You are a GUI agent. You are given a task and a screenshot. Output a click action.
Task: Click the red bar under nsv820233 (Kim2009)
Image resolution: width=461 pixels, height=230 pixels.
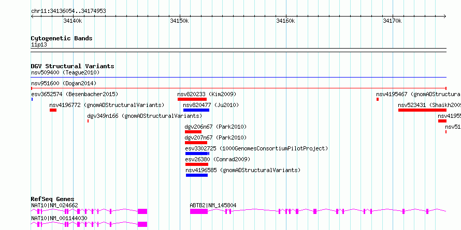coord(192,99)
